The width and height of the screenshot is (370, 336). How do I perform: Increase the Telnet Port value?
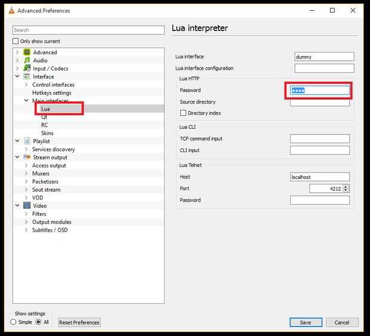[x=346, y=186]
